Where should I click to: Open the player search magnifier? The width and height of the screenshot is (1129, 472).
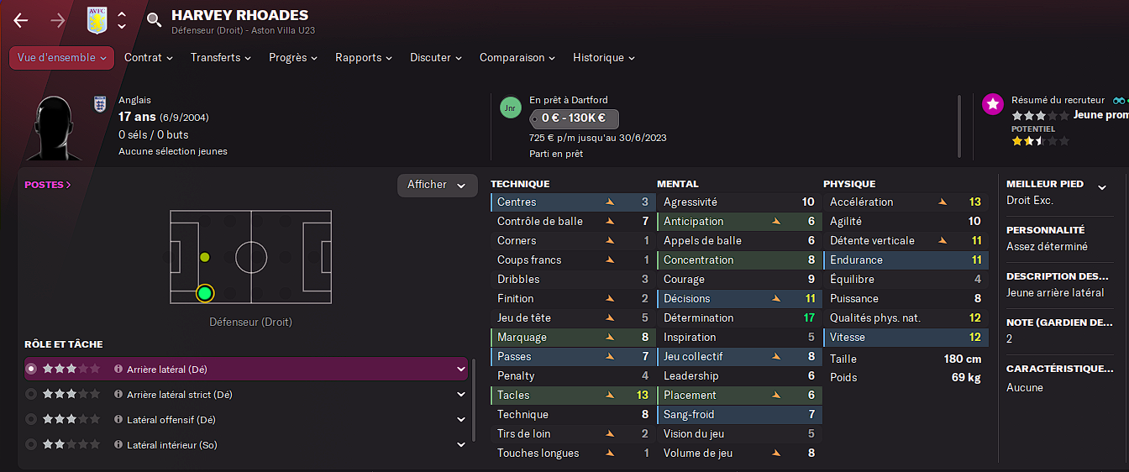[x=154, y=20]
